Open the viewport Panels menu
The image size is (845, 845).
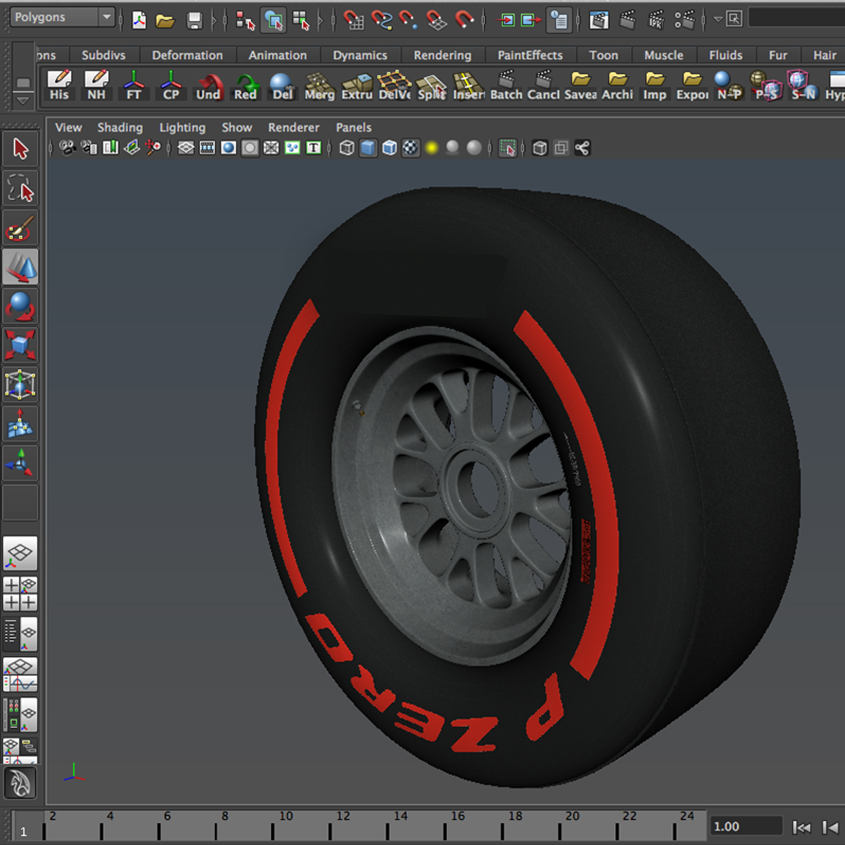click(x=353, y=127)
